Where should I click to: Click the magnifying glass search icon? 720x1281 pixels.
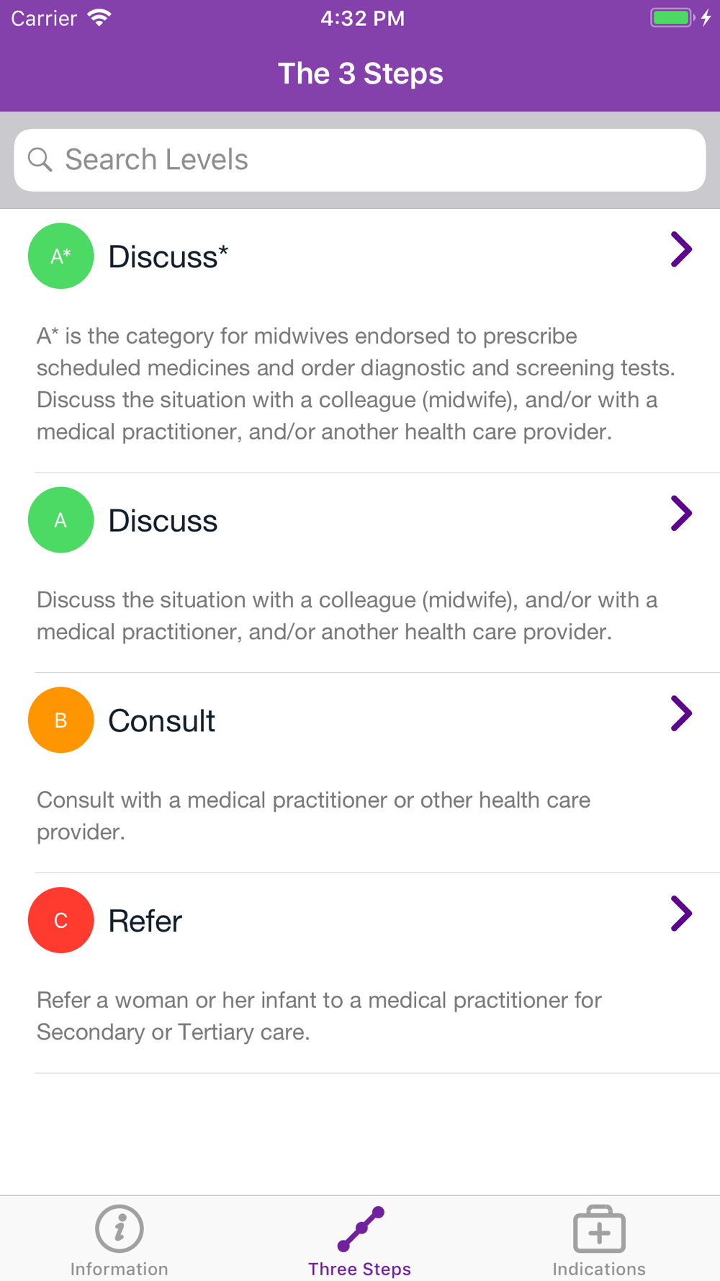(40, 159)
